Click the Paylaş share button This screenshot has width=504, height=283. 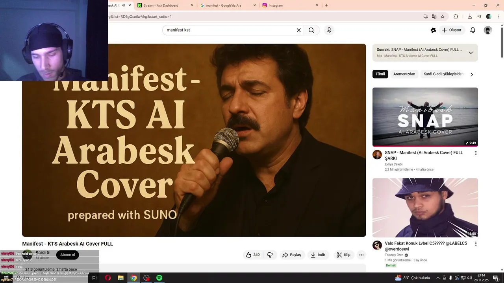coord(291,255)
